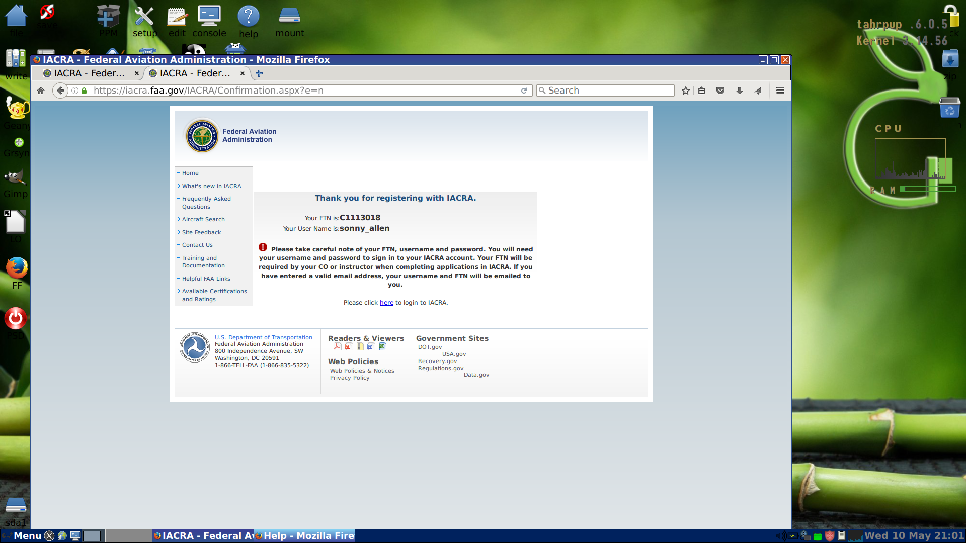The height and width of the screenshot is (543, 966).
Task: Switch to the first IACRA tab
Action: 90,73
